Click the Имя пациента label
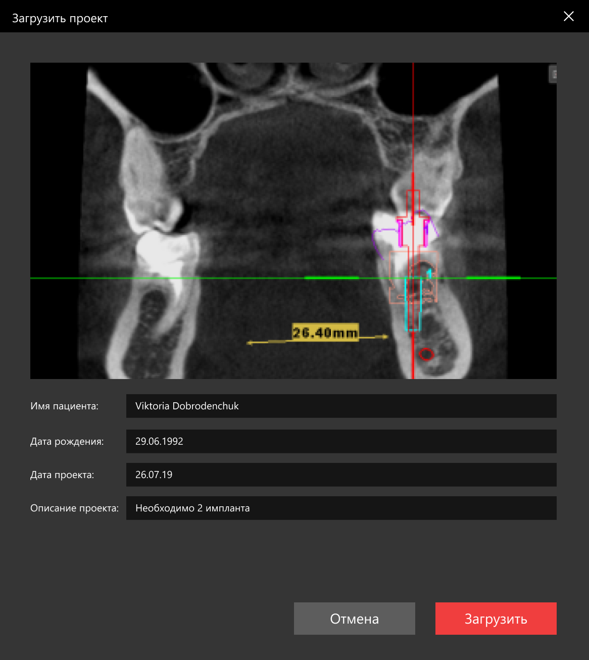Viewport: 589px width, 660px height. point(64,406)
